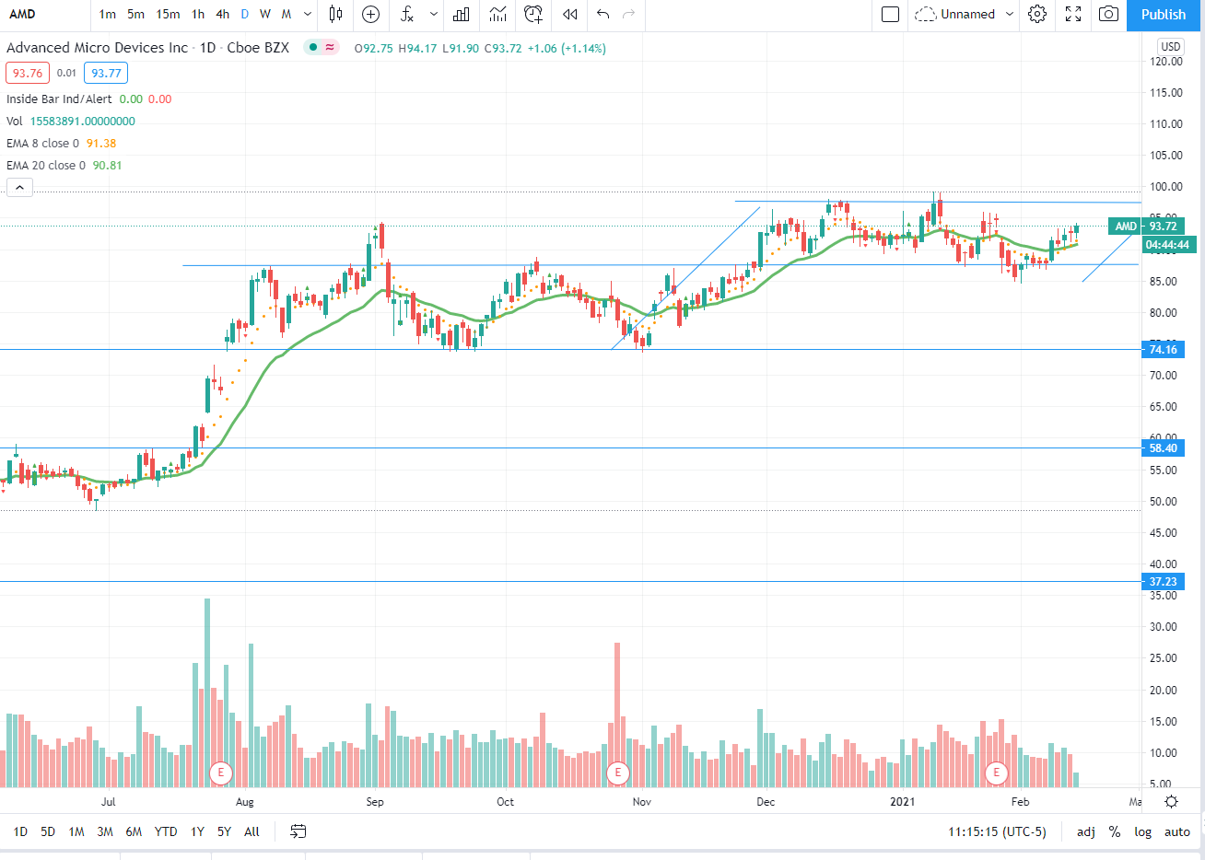Click the Advanced Micro Devices title
Image resolution: width=1205 pixels, height=860 pixels.
[97, 48]
